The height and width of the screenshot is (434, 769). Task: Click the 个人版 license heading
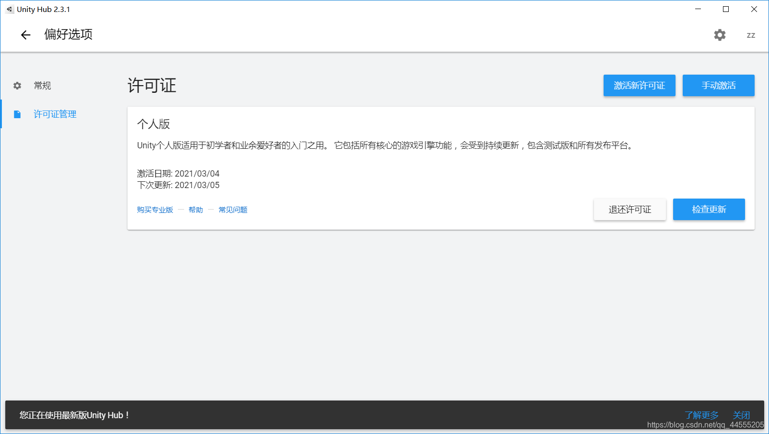point(153,124)
